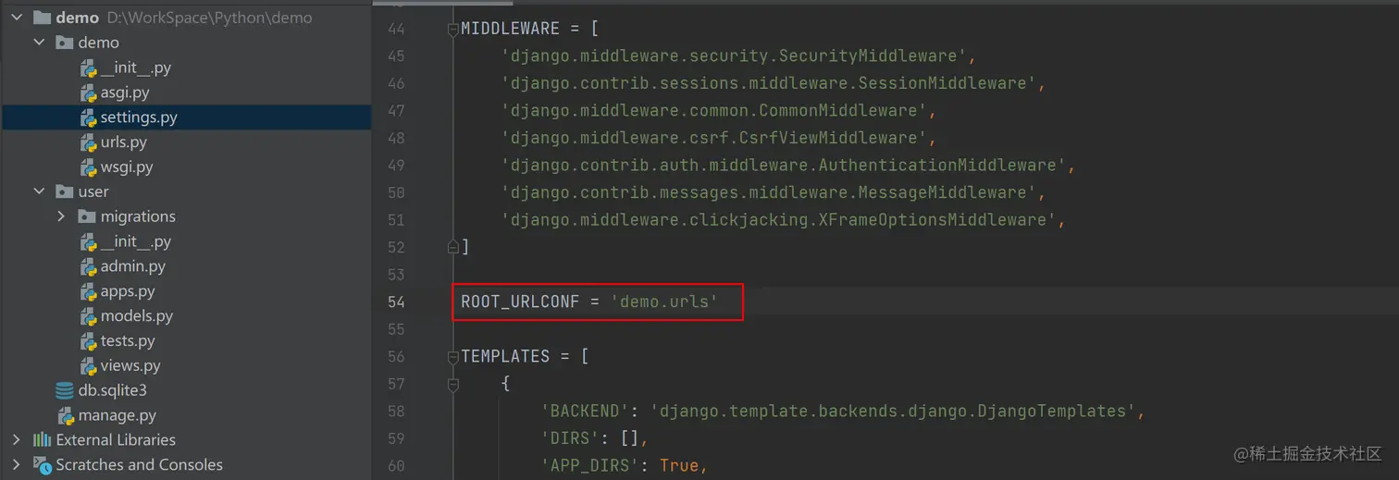The height and width of the screenshot is (480, 1399).
Task: Click the Python icon of manage.py
Action: [66, 415]
